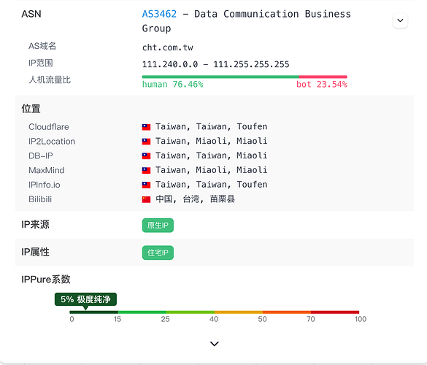Click the Bilibili source label

pyautogui.click(x=40, y=199)
